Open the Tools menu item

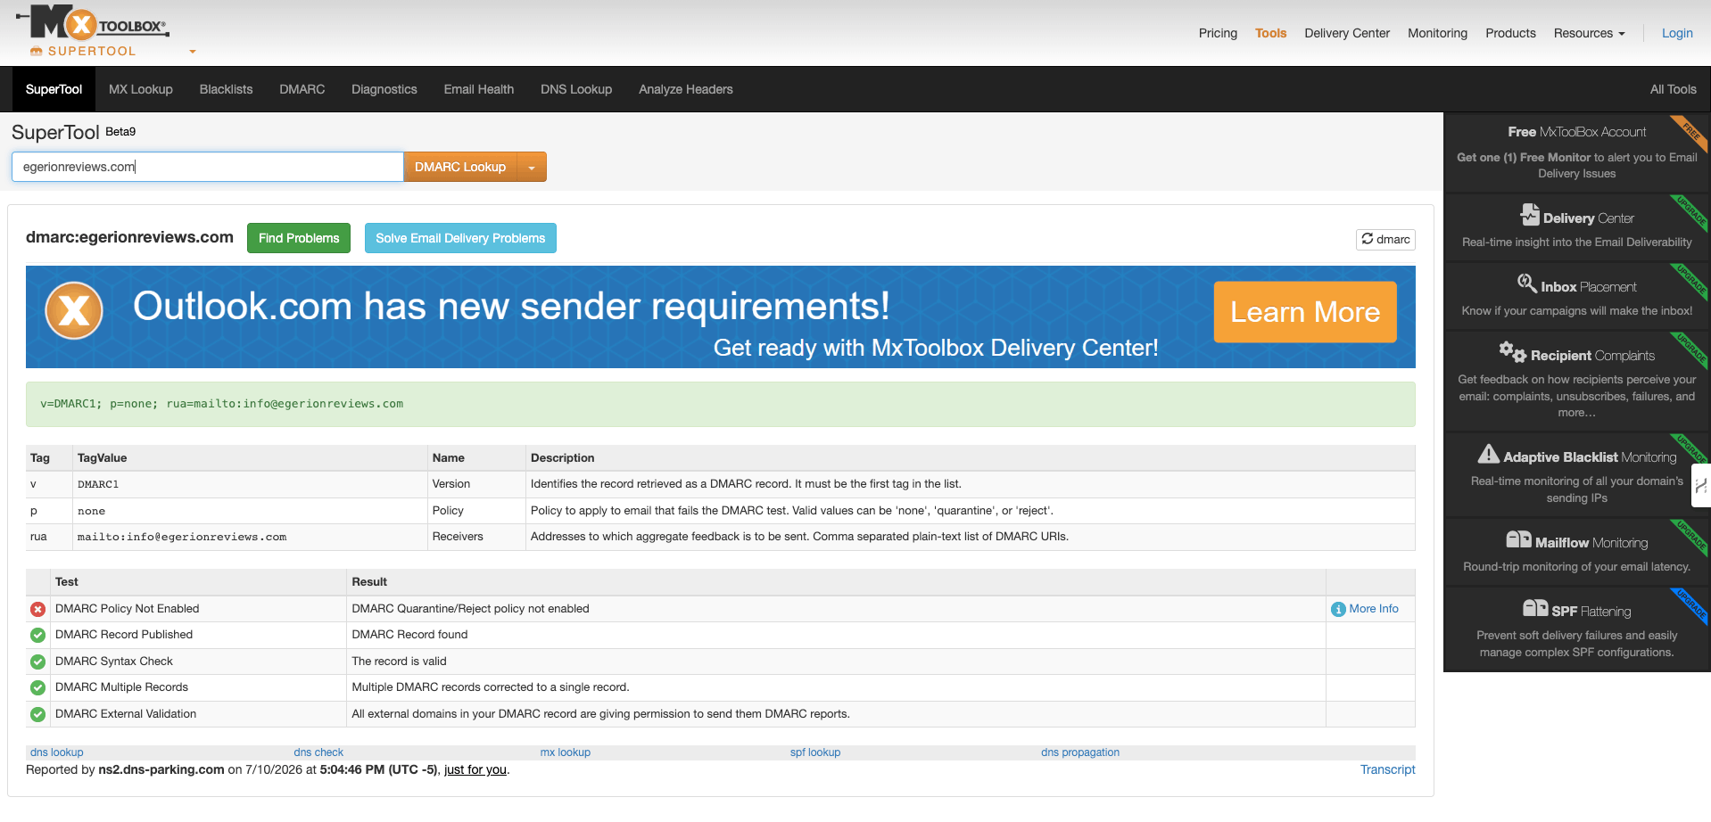[x=1270, y=33]
